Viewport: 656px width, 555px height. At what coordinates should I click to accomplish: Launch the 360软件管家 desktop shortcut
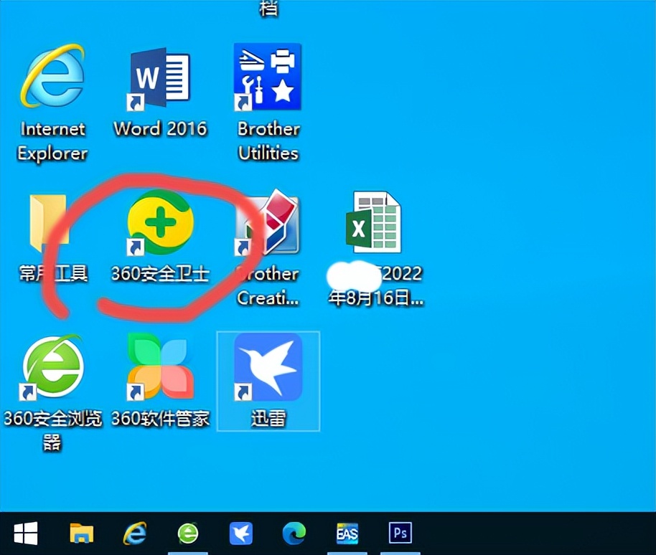160,366
